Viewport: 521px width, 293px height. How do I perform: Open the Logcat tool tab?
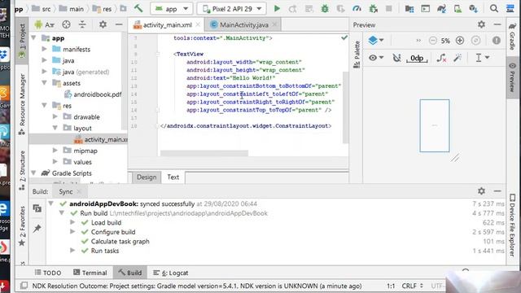point(170,273)
